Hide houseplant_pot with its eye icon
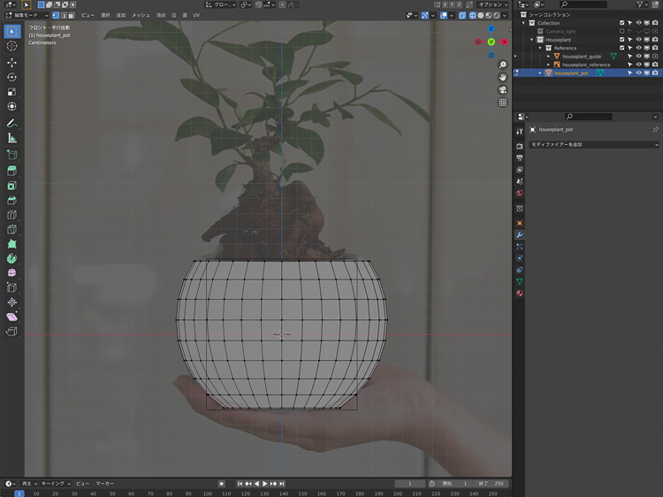 pyautogui.click(x=638, y=73)
